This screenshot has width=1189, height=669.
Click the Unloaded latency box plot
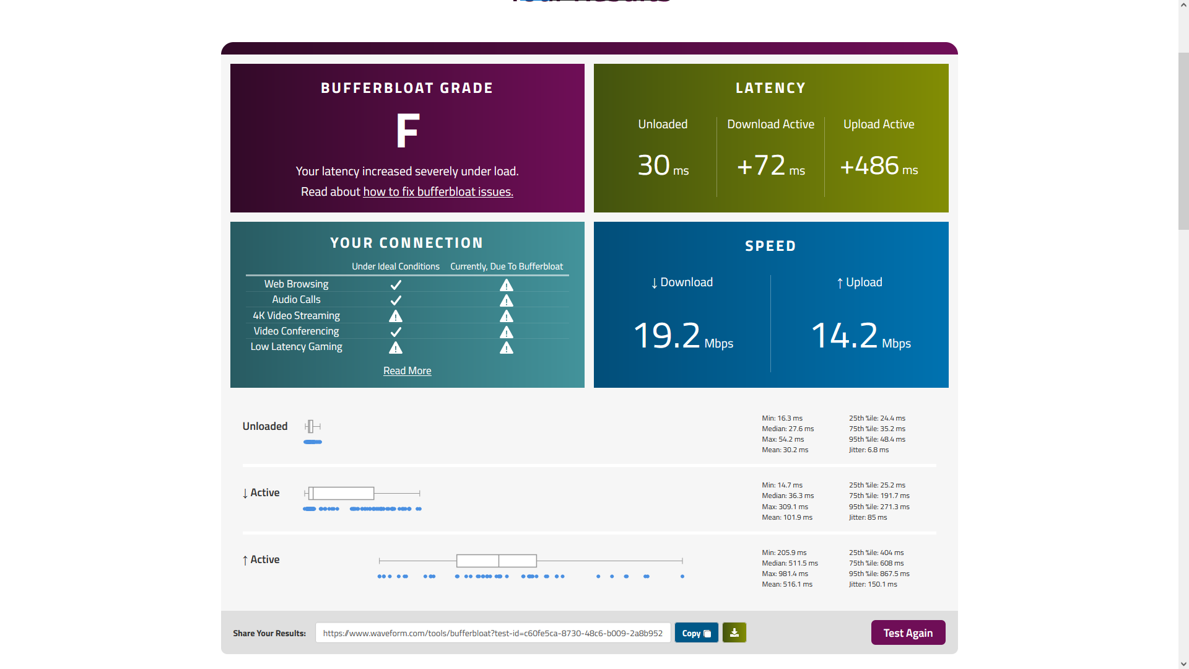pos(313,426)
